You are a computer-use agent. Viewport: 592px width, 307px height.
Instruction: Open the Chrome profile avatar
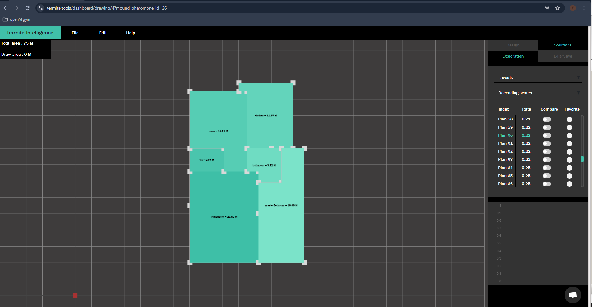pyautogui.click(x=573, y=8)
